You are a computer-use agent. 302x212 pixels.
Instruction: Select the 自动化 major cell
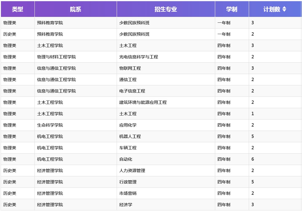click(x=126, y=159)
